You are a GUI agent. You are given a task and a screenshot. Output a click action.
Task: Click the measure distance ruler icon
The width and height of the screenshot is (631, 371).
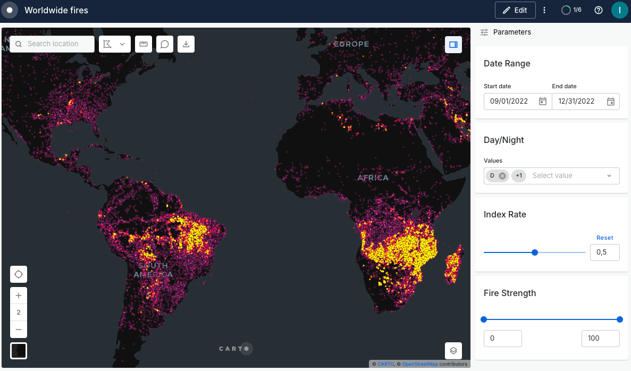click(143, 44)
